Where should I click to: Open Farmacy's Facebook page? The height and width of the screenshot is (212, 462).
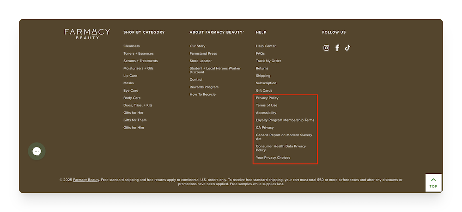(x=337, y=48)
